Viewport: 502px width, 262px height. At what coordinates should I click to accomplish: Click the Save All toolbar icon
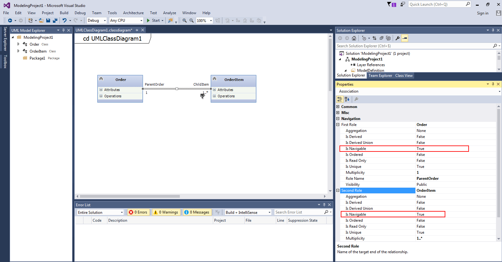[x=55, y=20]
